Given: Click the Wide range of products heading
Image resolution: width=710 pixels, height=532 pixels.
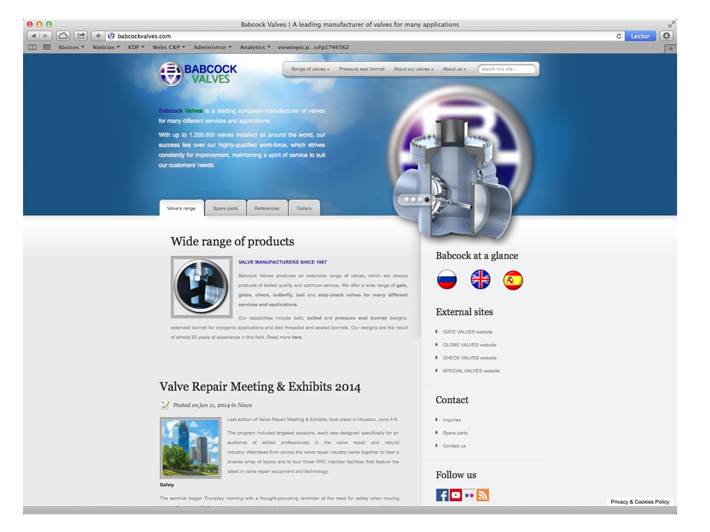Looking at the screenshot, I should click(x=232, y=241).
